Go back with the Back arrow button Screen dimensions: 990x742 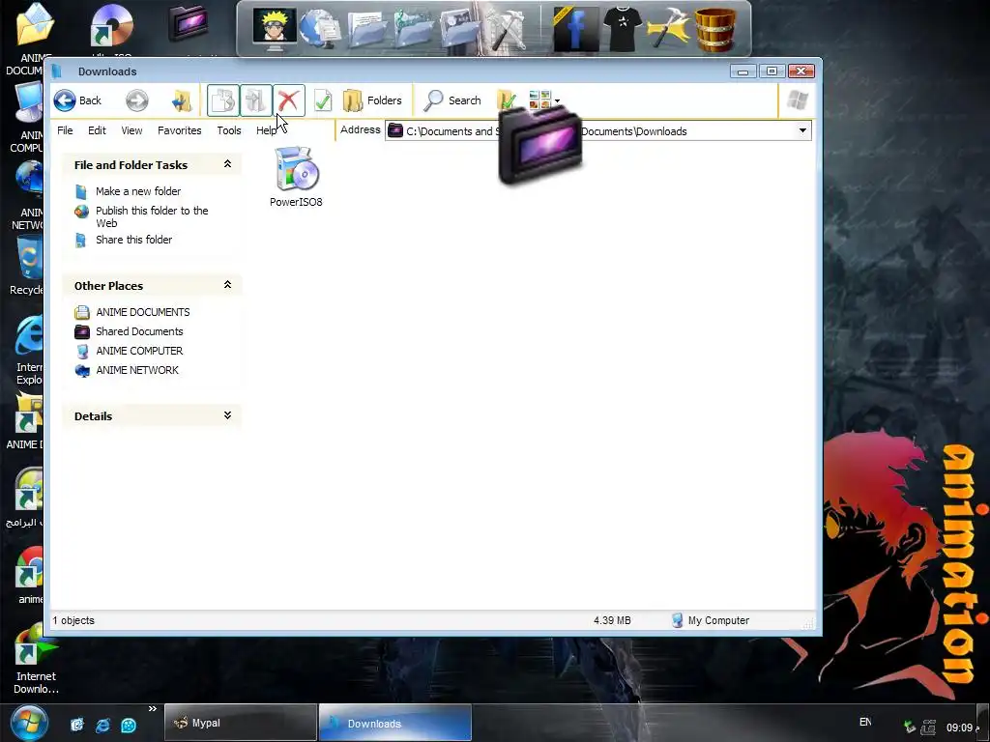[77, 100]
